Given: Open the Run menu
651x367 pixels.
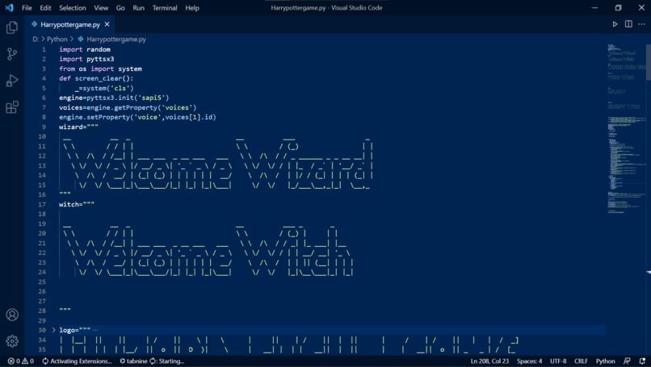Looking at the screenshot, I should click(139, 7).
